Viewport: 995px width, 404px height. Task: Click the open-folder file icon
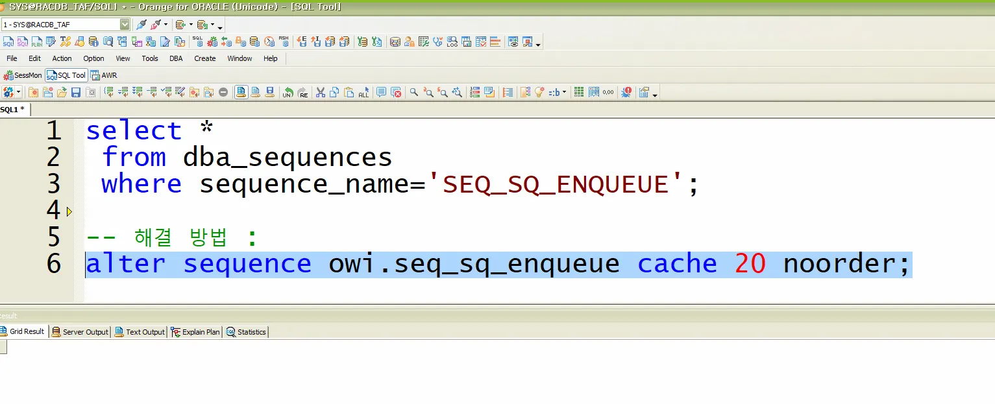pyautogui.click(x=62, y=93)
